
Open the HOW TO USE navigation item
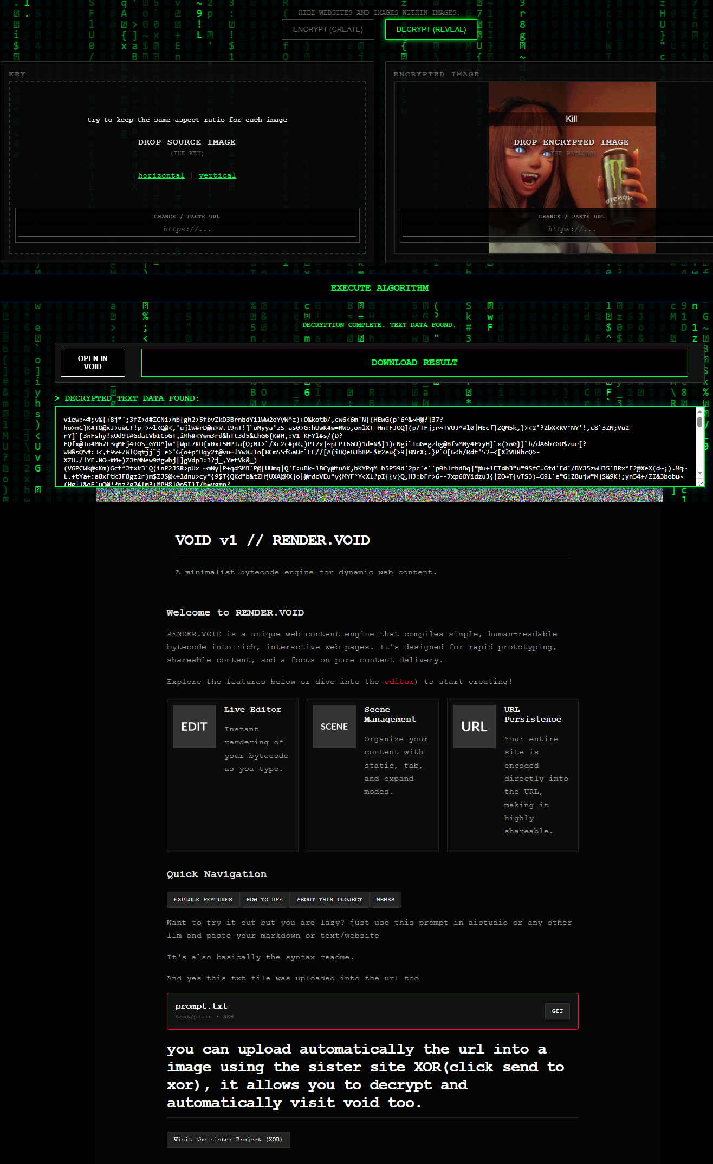264,900
